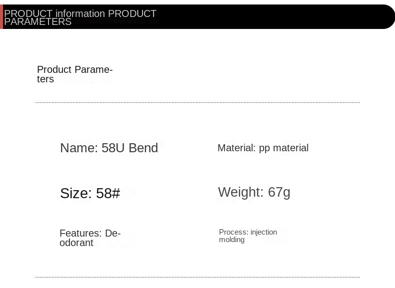Click the word 'information' in the header

[80, 13]
